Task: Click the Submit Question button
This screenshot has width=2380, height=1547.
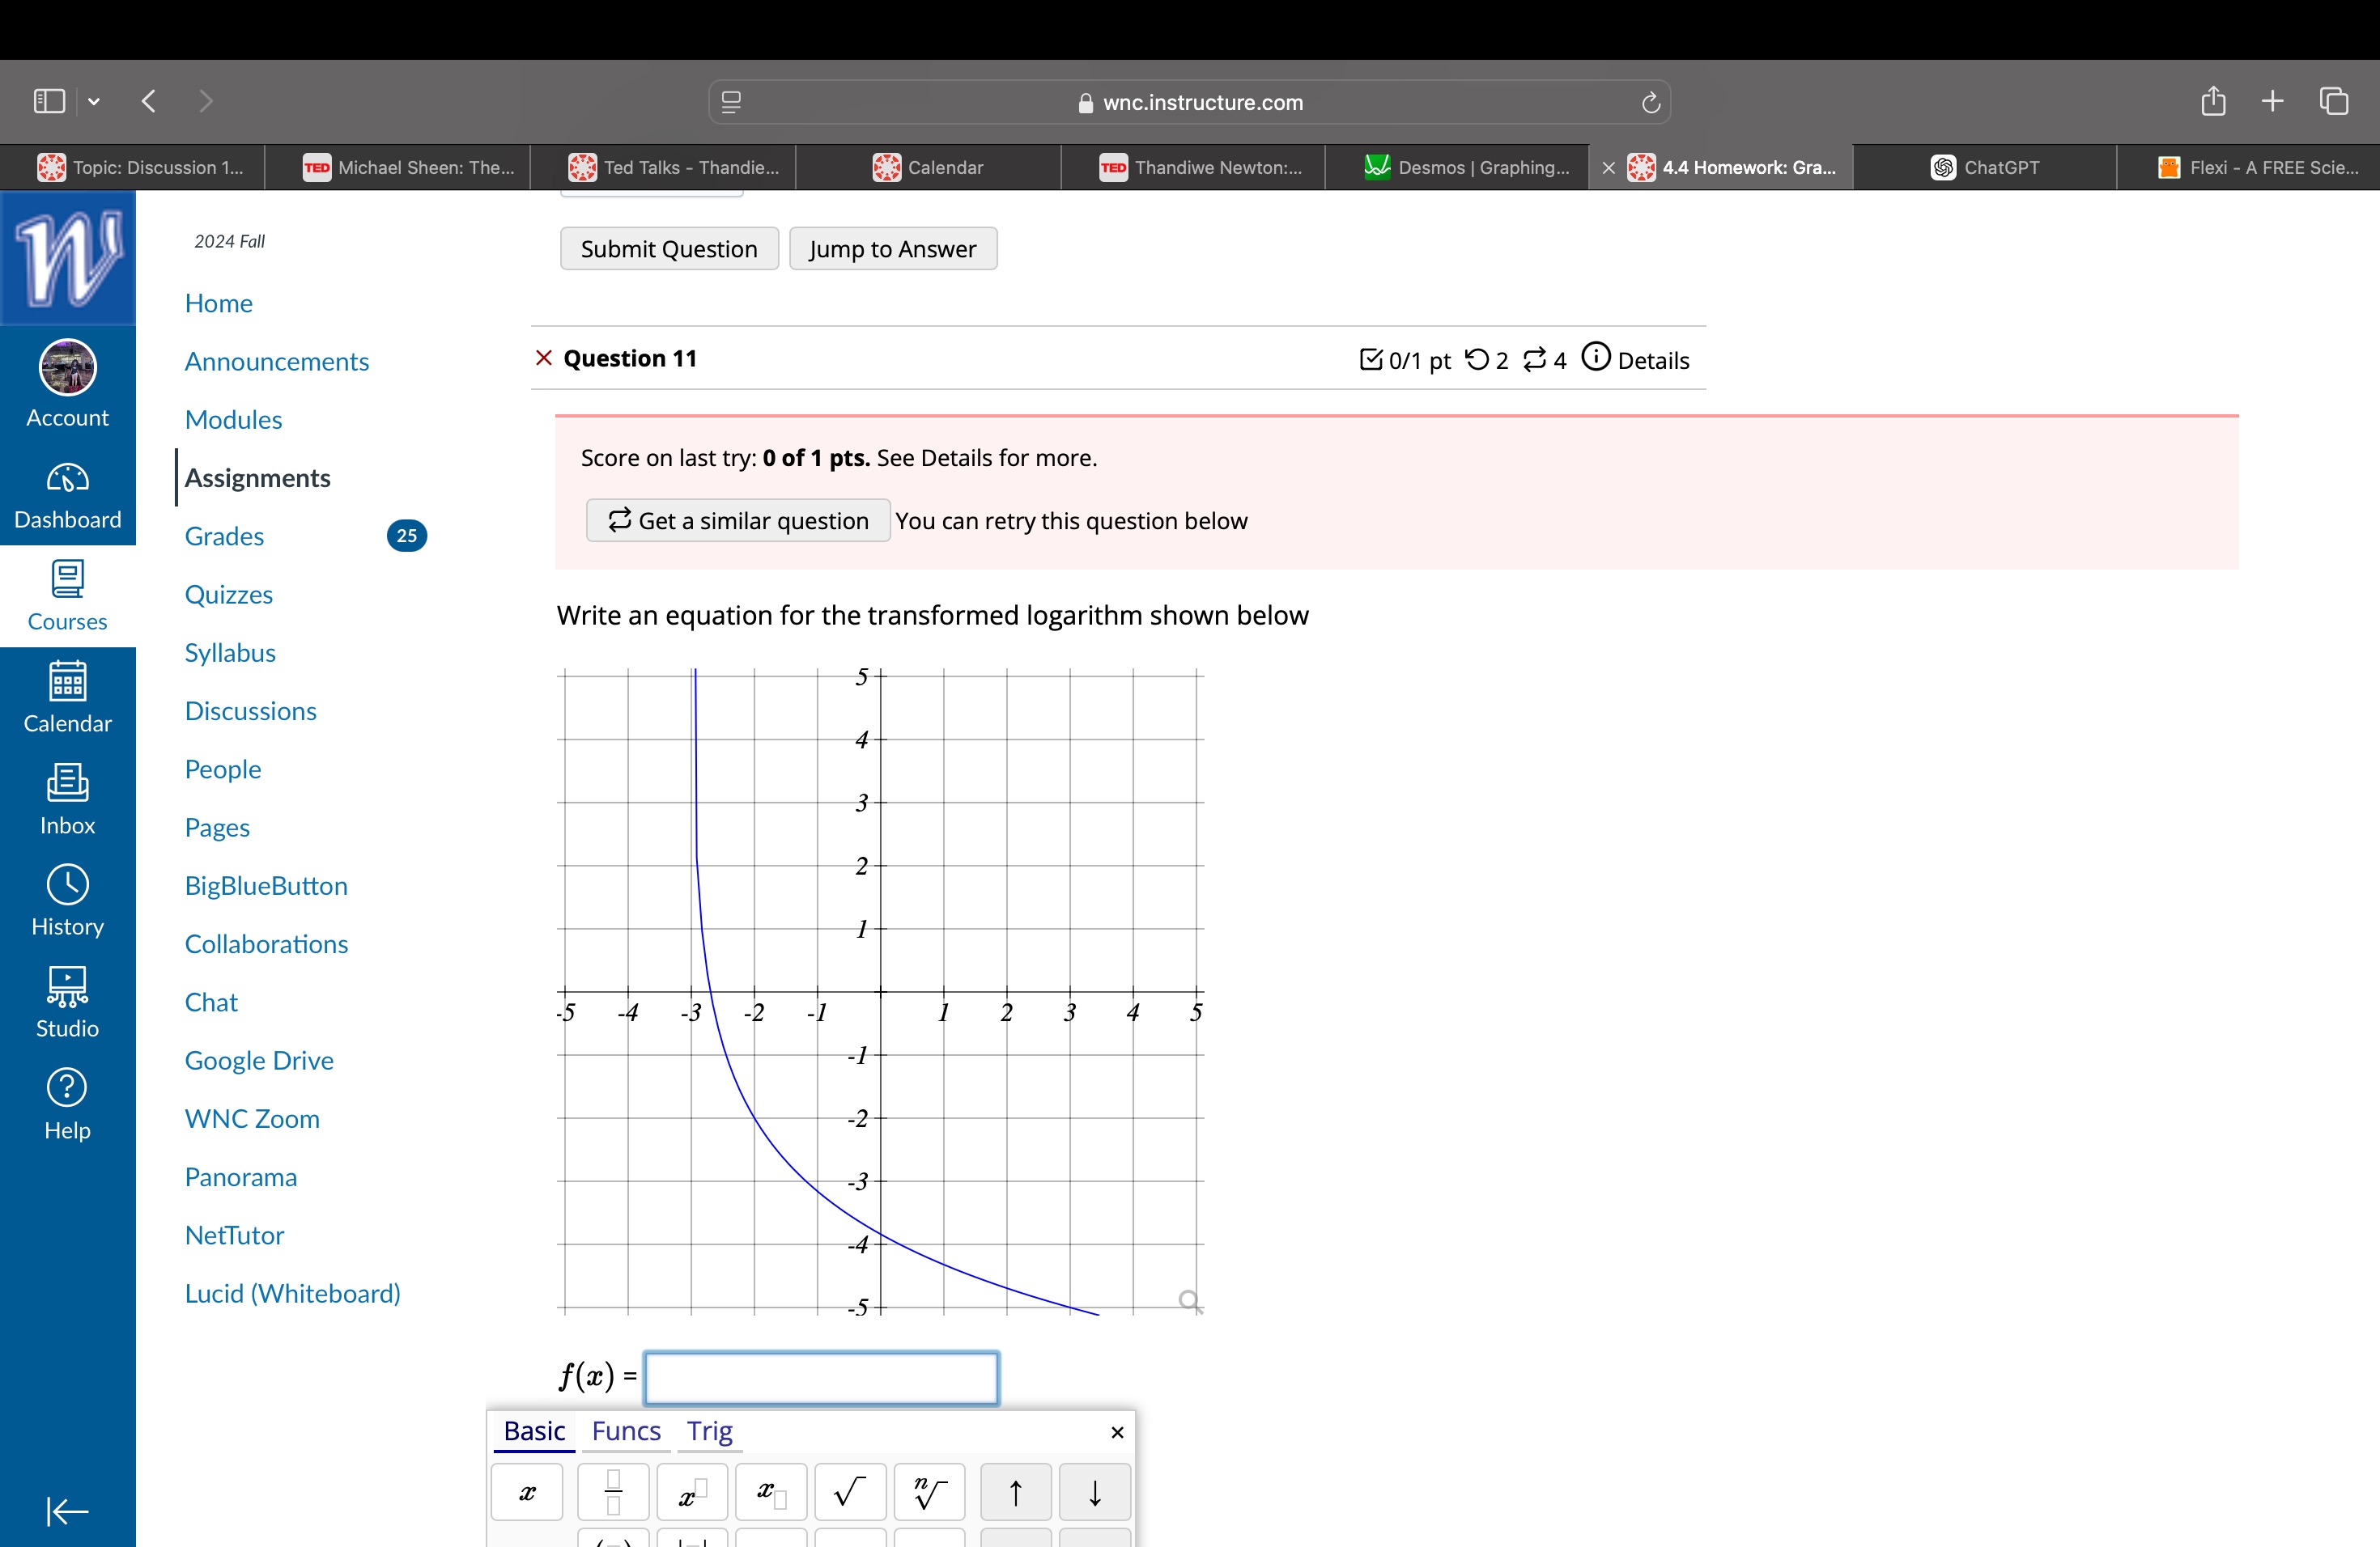Action: click(x=669, y=249)
